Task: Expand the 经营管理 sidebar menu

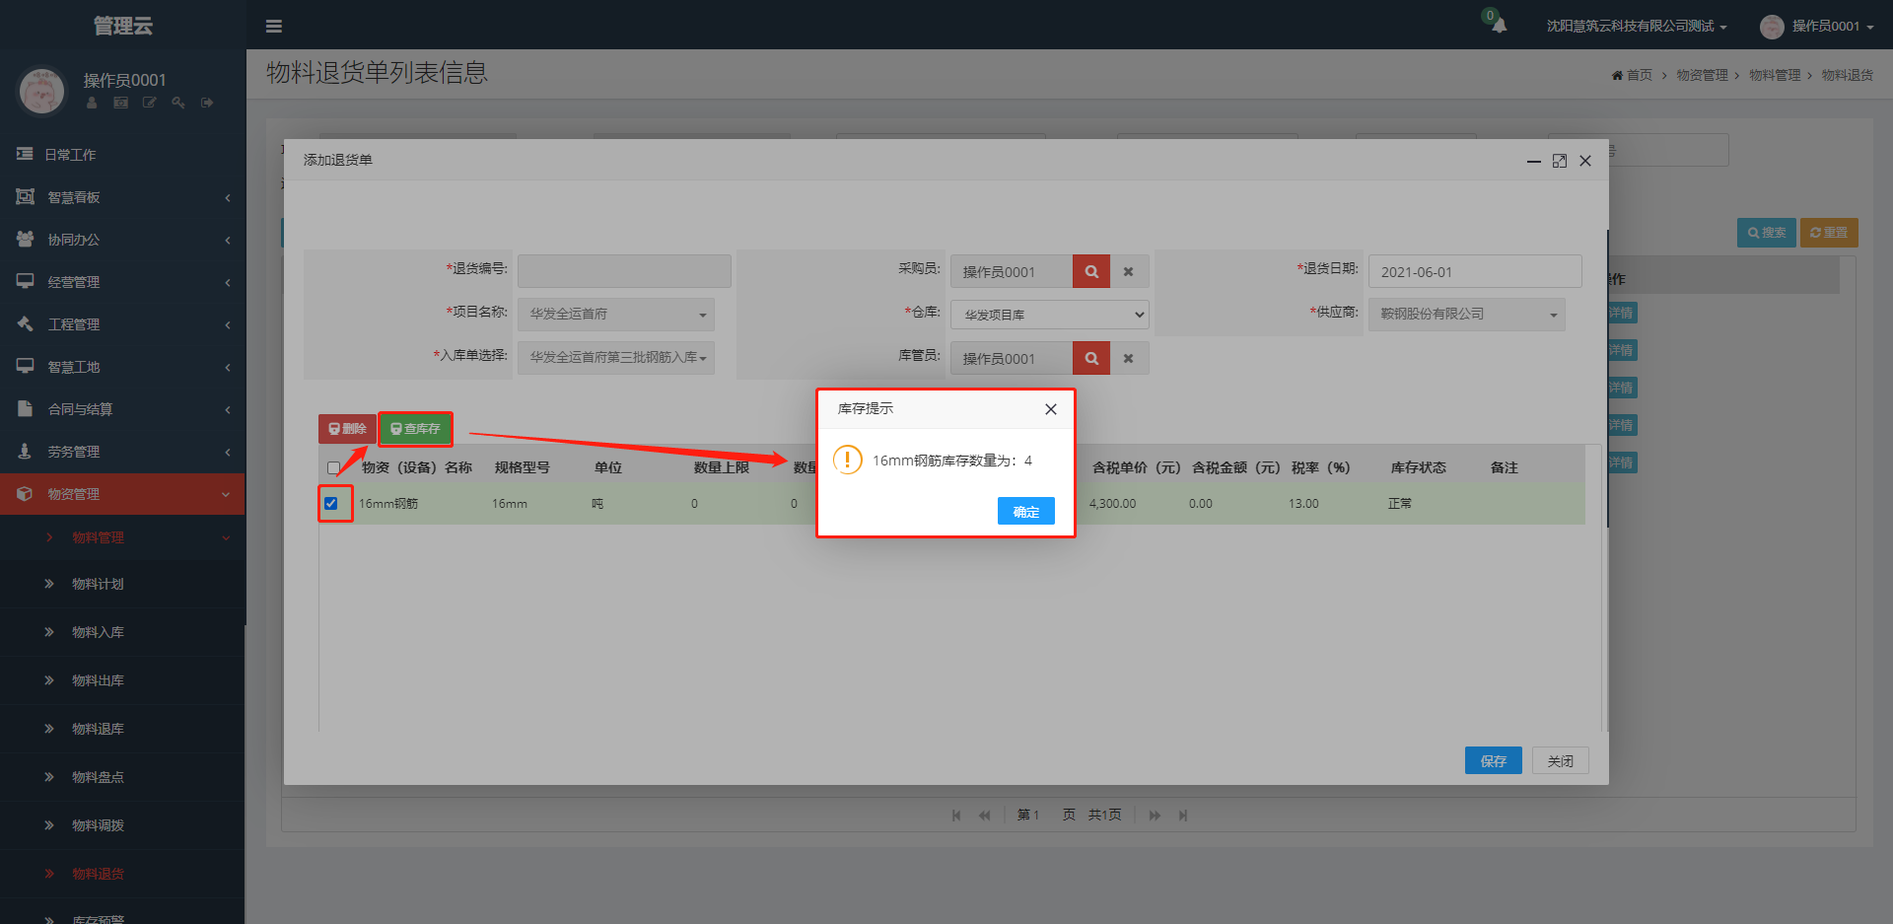Action: pyautogui.click(x=122, y=282)
